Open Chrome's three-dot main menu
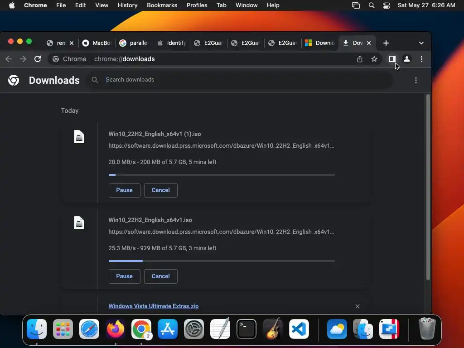The width and height of the screenshot is (464, 348). (421, 59)
